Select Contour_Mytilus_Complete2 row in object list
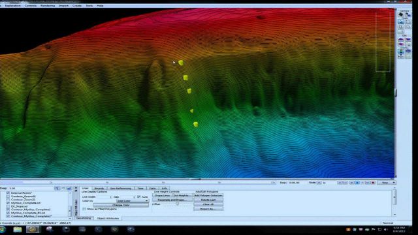 pyautogui.click(x=31, y=216)
